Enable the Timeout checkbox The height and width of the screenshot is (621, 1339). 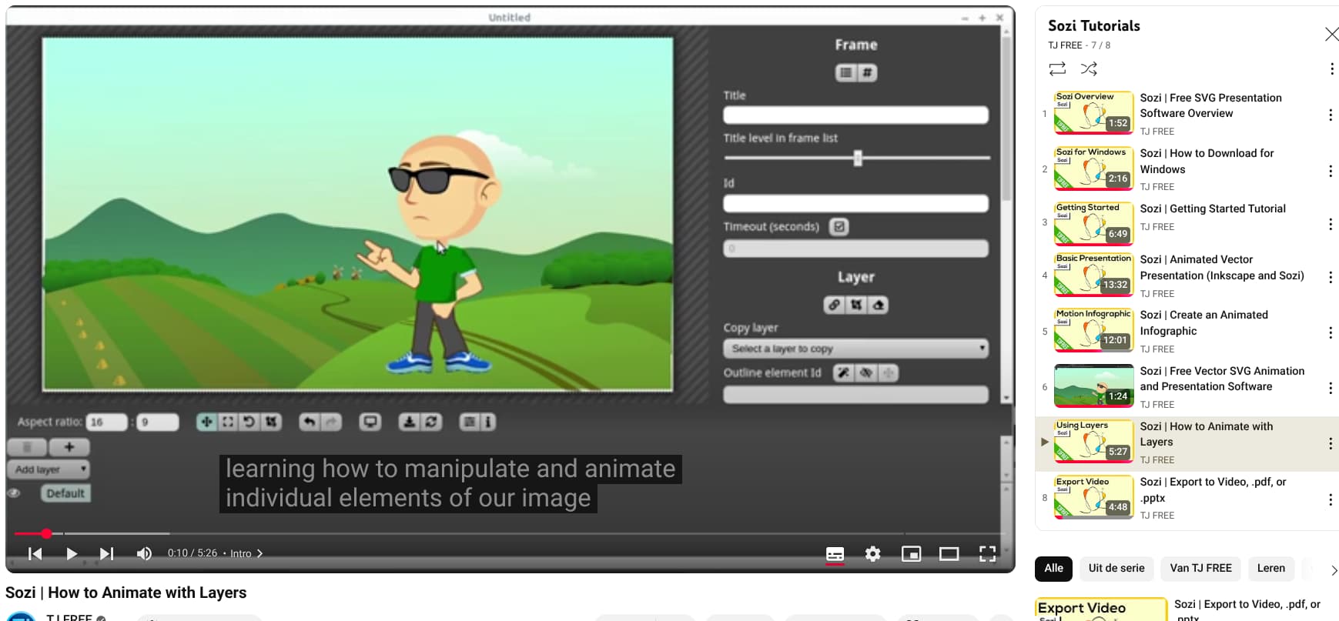click(x=839, y=227)
